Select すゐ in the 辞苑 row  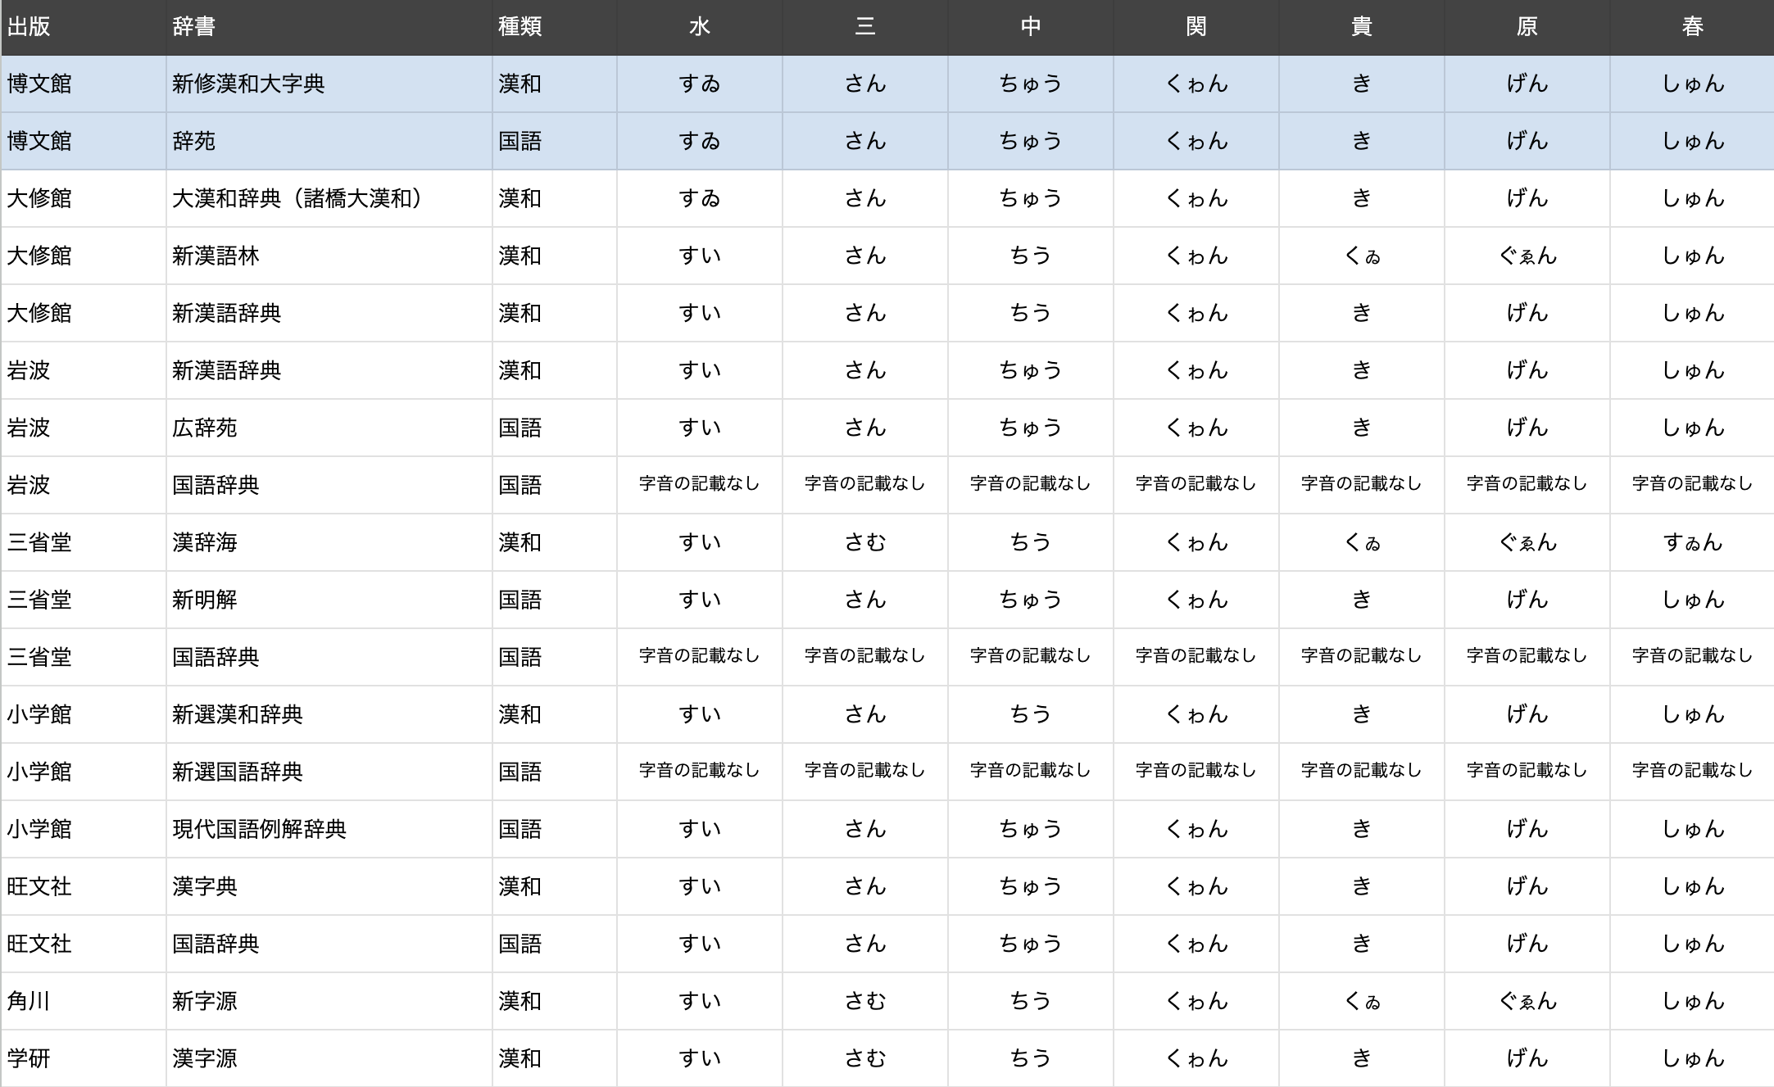pyautogui.click(x=699, y=141)
